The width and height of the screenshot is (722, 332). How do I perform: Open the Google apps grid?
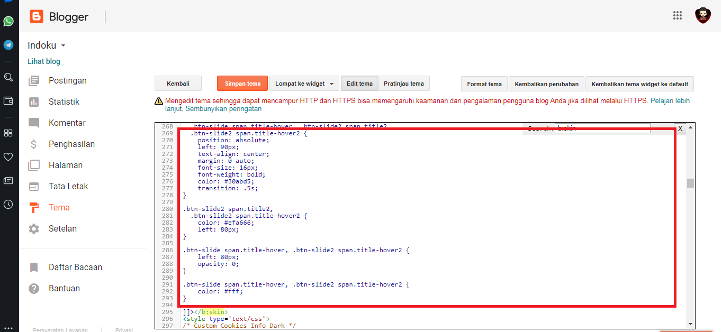pos(678,15)
